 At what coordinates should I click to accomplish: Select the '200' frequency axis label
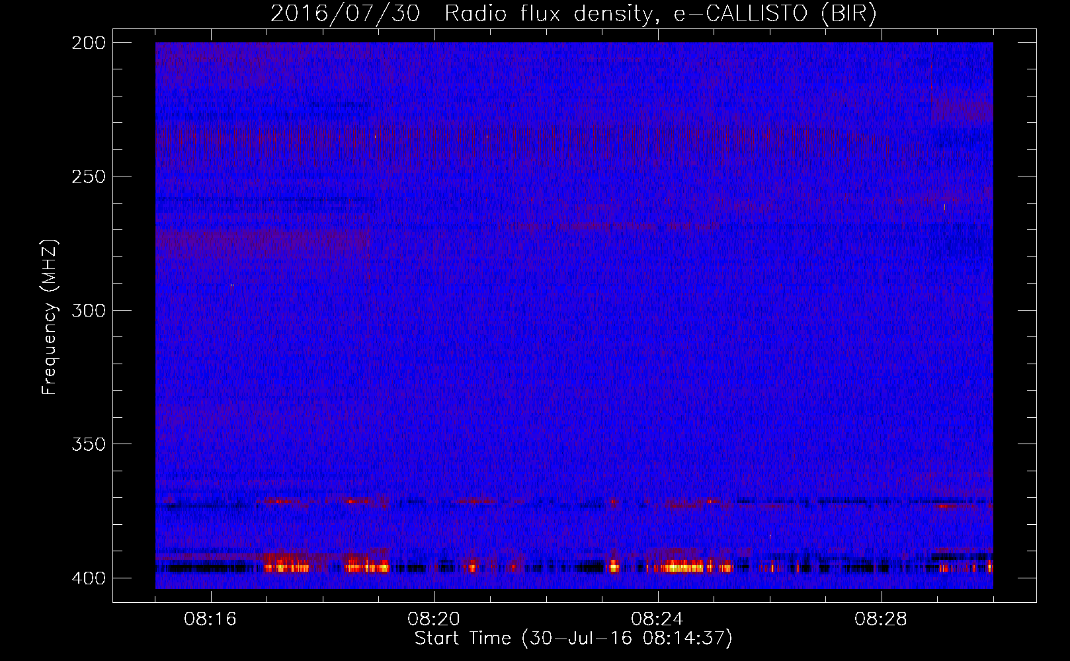(x=89, y=42)
